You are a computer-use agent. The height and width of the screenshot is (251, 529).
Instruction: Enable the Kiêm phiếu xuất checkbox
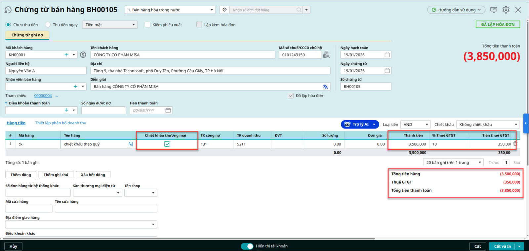click(147, 25)
